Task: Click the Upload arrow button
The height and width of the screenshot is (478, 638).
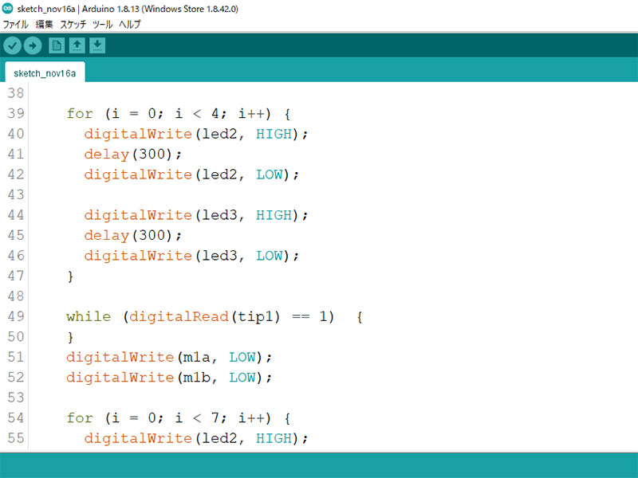Action: coord(33,45)
